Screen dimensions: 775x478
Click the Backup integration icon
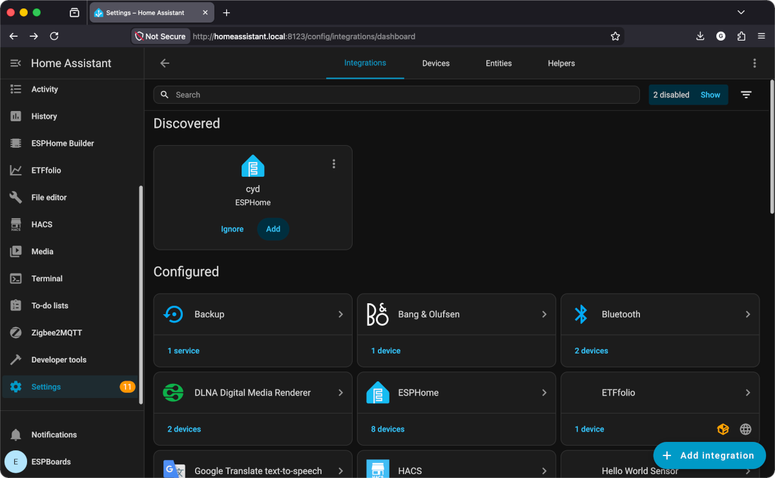(x=173, y=314)
